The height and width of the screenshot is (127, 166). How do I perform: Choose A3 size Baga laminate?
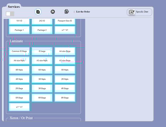point(65,61)
